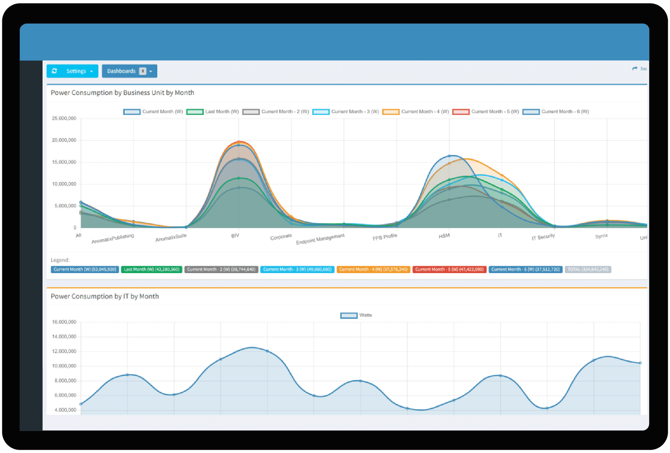This screenshot has height=453, width=670.
Task: Click the Current Month - 6 (W) (37,512,720) tag
Action: pyautogui.click(x=526, y=270)
